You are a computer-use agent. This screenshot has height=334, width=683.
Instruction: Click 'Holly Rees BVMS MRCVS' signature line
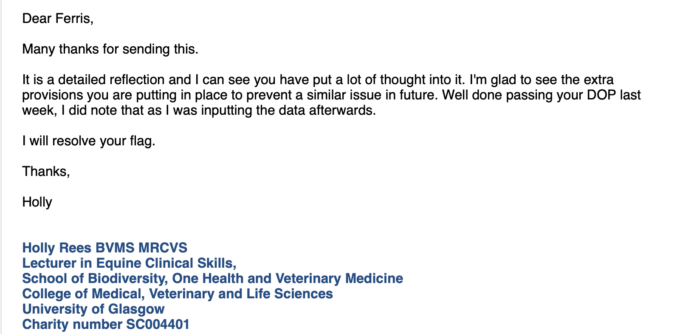(x=105, y=248)
